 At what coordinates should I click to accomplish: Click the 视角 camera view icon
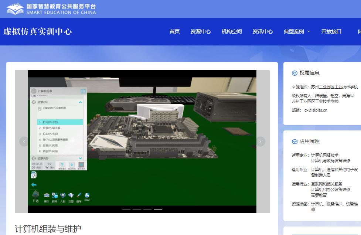[55, 196]
